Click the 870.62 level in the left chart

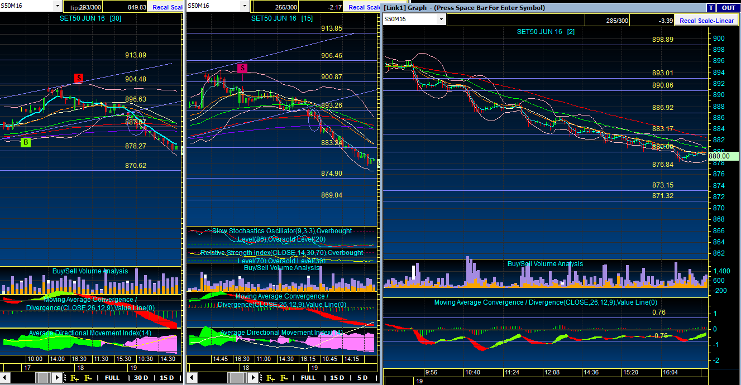coord(136,166)
